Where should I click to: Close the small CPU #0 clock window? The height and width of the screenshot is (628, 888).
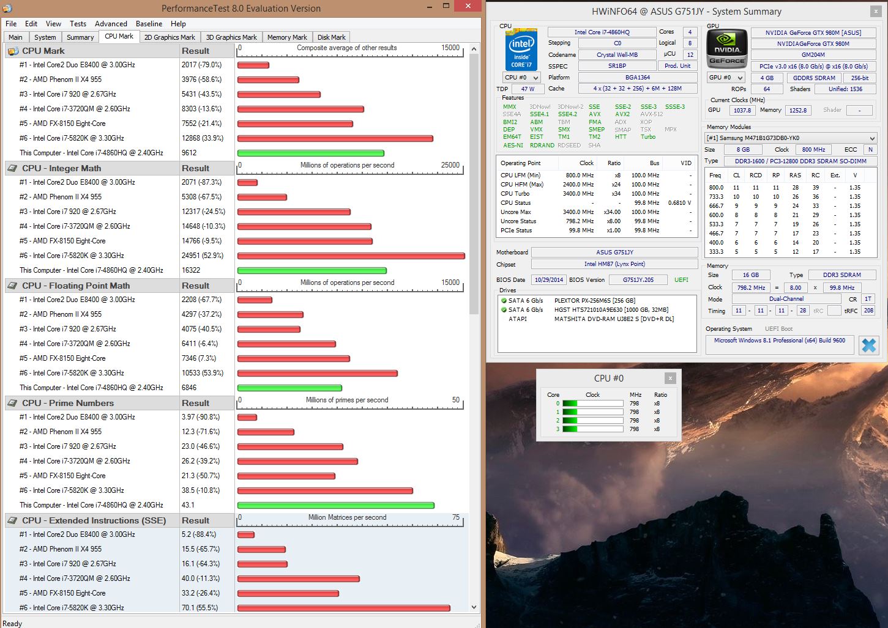click(670, 378)
